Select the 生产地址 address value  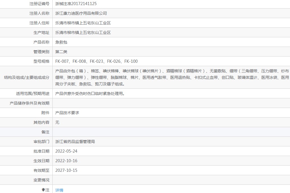coord(83,32)
